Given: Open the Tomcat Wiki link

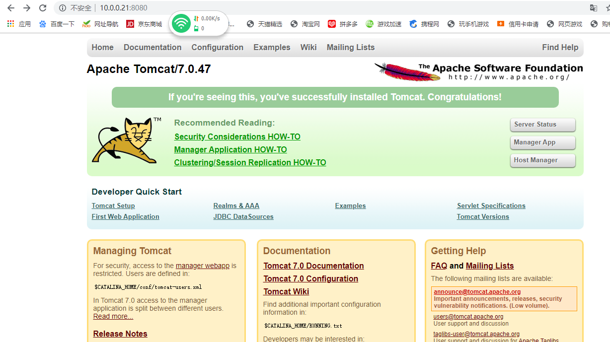Looking at the screenshot, I should (x=286, y=291).
